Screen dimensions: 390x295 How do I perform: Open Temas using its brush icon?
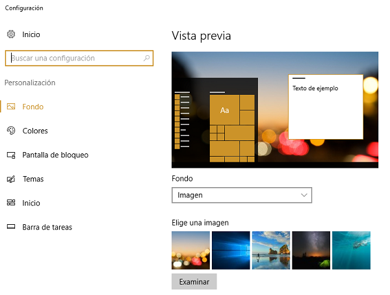click(x=10, y=179)
